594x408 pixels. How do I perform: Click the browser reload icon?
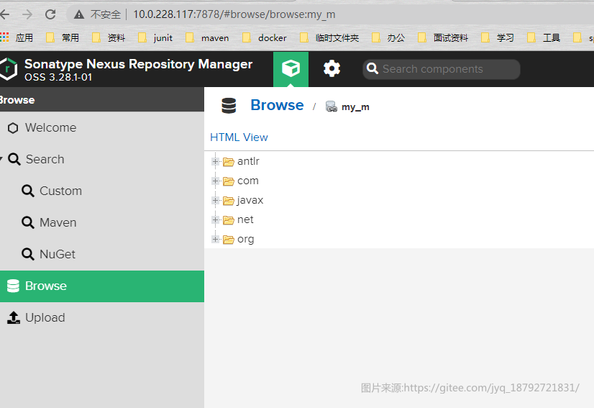50,14
